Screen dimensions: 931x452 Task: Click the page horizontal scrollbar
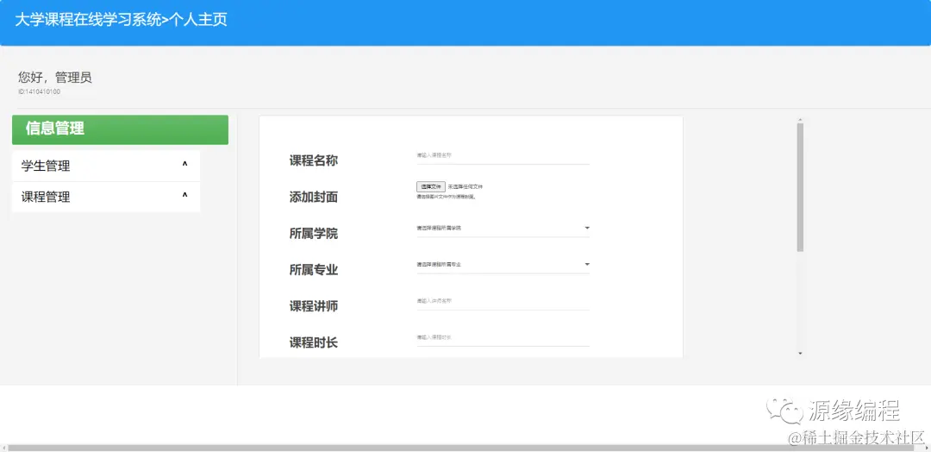coord(460,448)
